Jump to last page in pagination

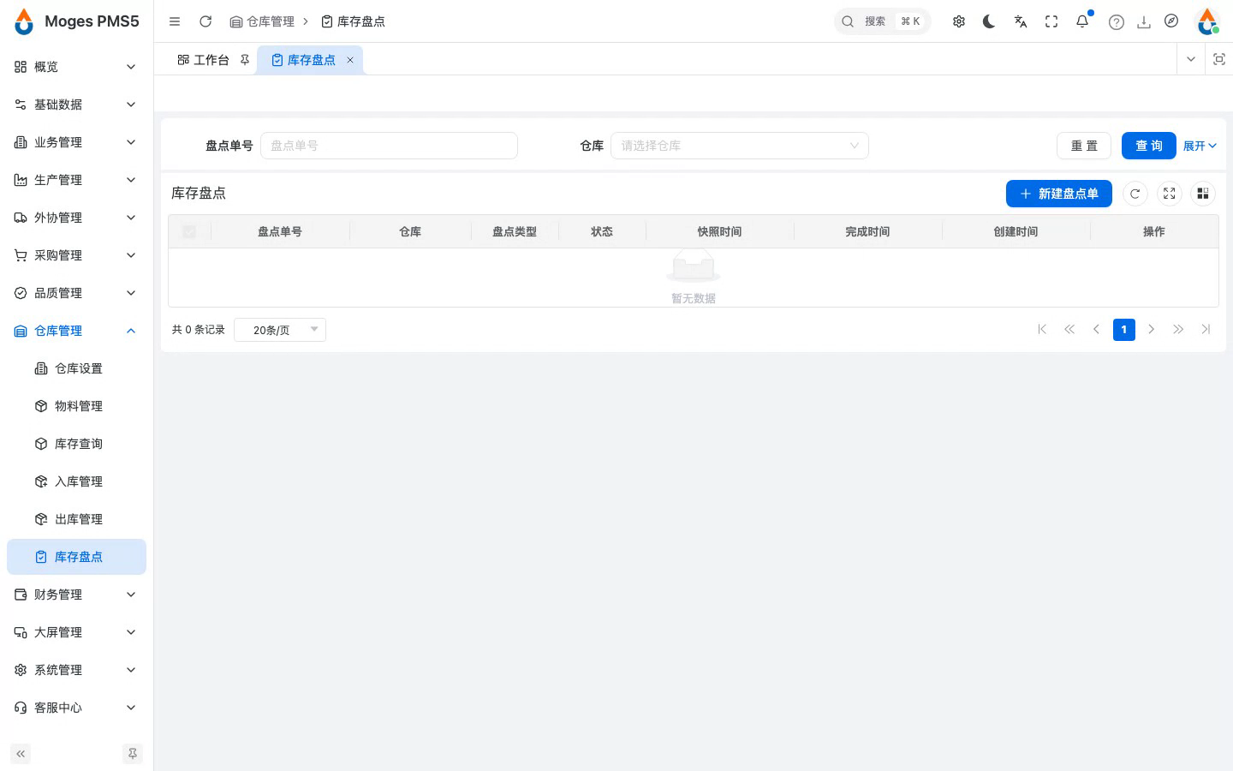[x=1206, y=330]
